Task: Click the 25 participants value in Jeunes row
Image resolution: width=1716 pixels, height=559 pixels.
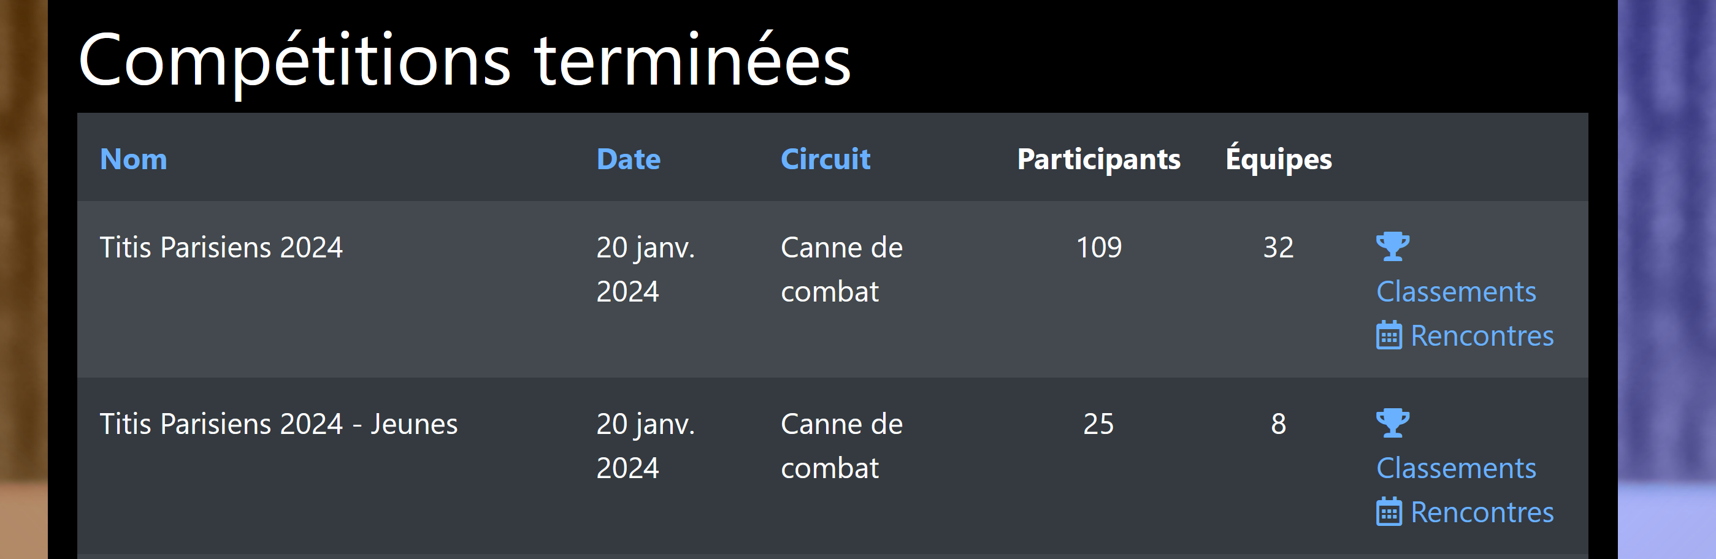Action: pyautogui.click(x=1098, y=424)
